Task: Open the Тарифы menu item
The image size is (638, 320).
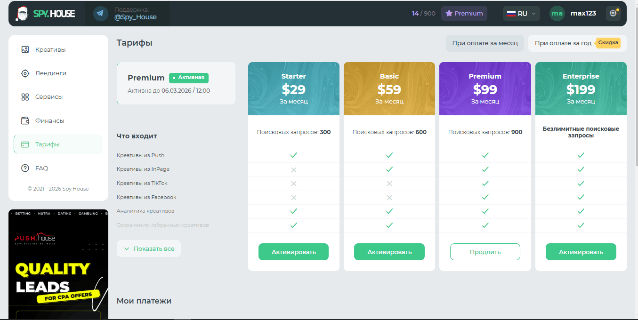Action: (x=47, y=144)
